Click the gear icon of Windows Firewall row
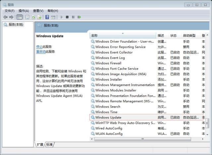212x155 pixels. [x=93, y=63]
